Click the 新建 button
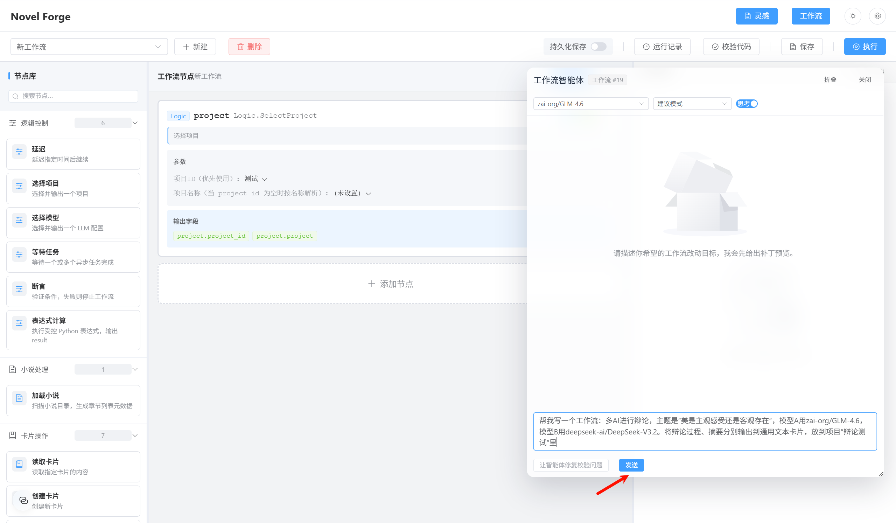 tap(195, 47)
